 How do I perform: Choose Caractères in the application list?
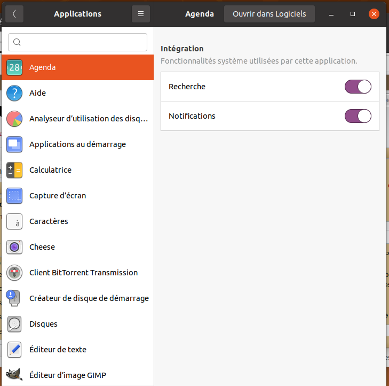pyautogui.click(x=49, y=221)
